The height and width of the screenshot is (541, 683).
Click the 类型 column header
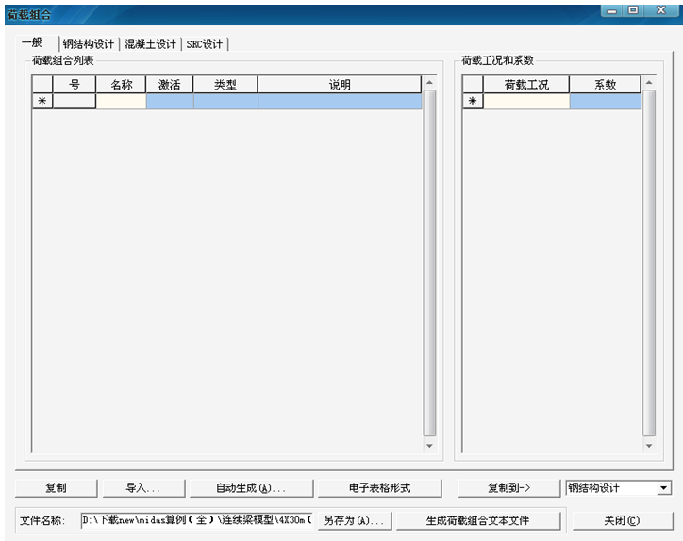225,85
